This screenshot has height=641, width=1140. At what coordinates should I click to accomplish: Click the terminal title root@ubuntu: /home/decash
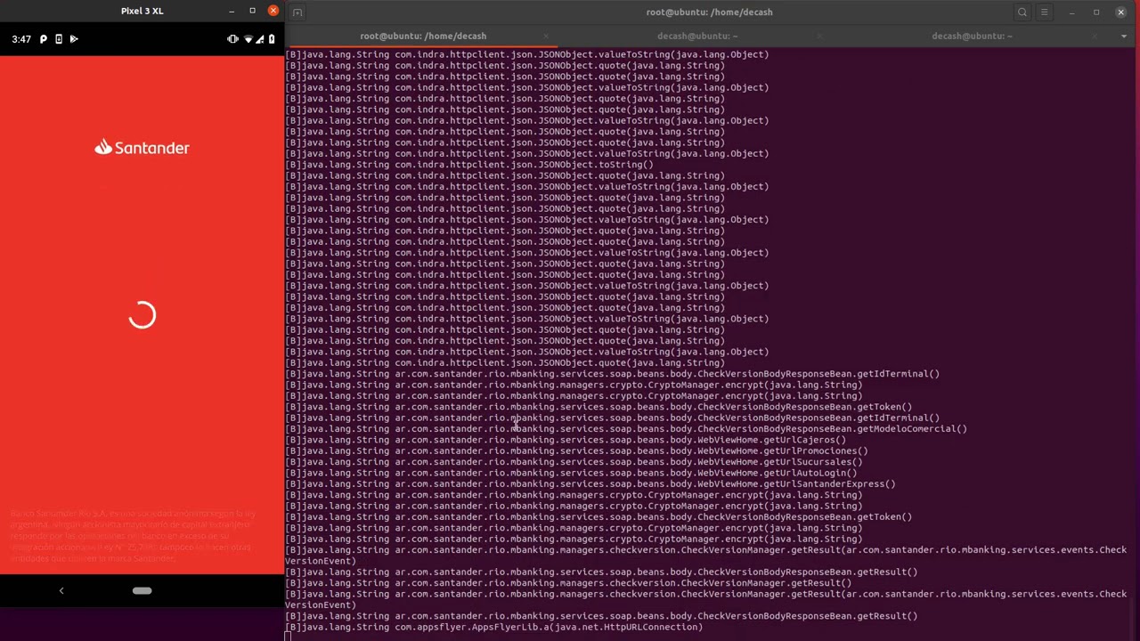coord(709,12)
